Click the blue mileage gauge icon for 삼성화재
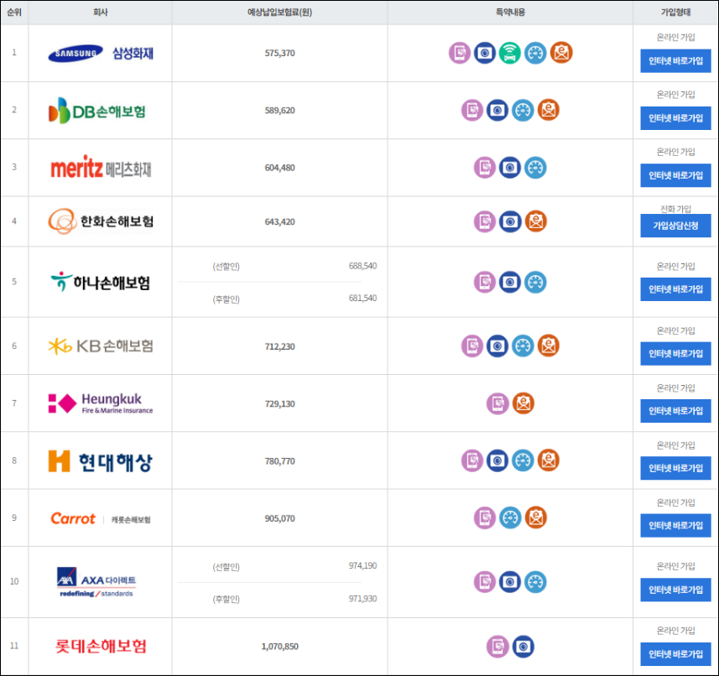Screen dimensions: 719x676 coord(535,53)
